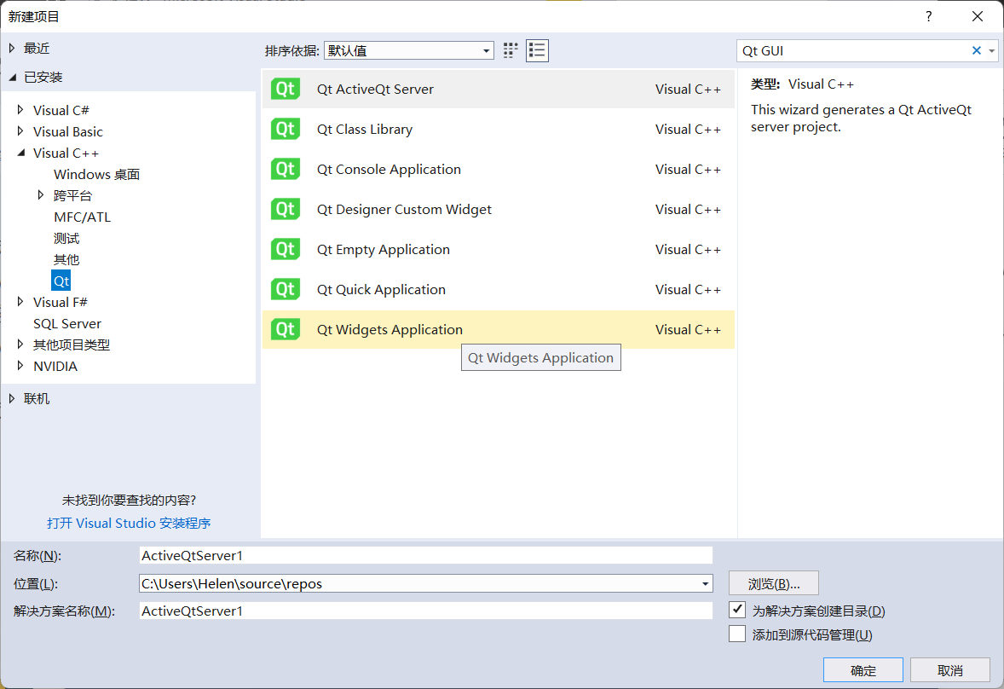
Task: Switch to small icons grid view
Action: 511,50
